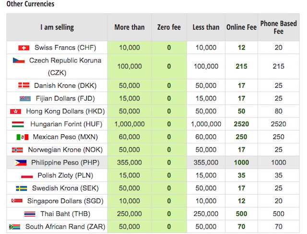Click the Hungarian flag icon

tap(18, 124)
